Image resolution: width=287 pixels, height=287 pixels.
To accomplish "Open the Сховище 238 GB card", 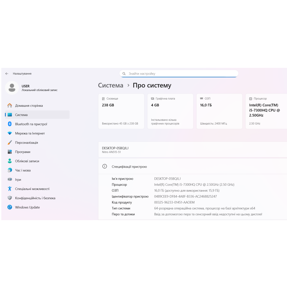I will tap(121, 111).
